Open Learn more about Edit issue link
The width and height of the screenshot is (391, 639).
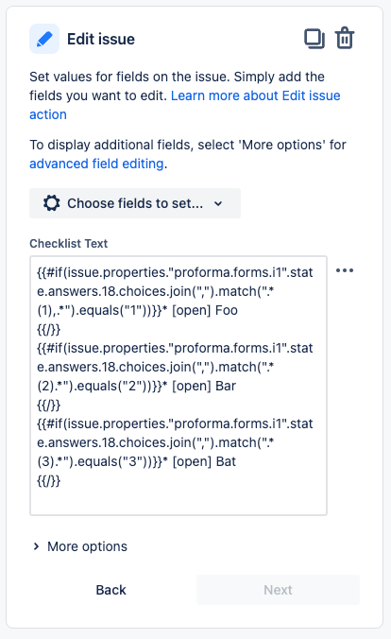(185, 105)
